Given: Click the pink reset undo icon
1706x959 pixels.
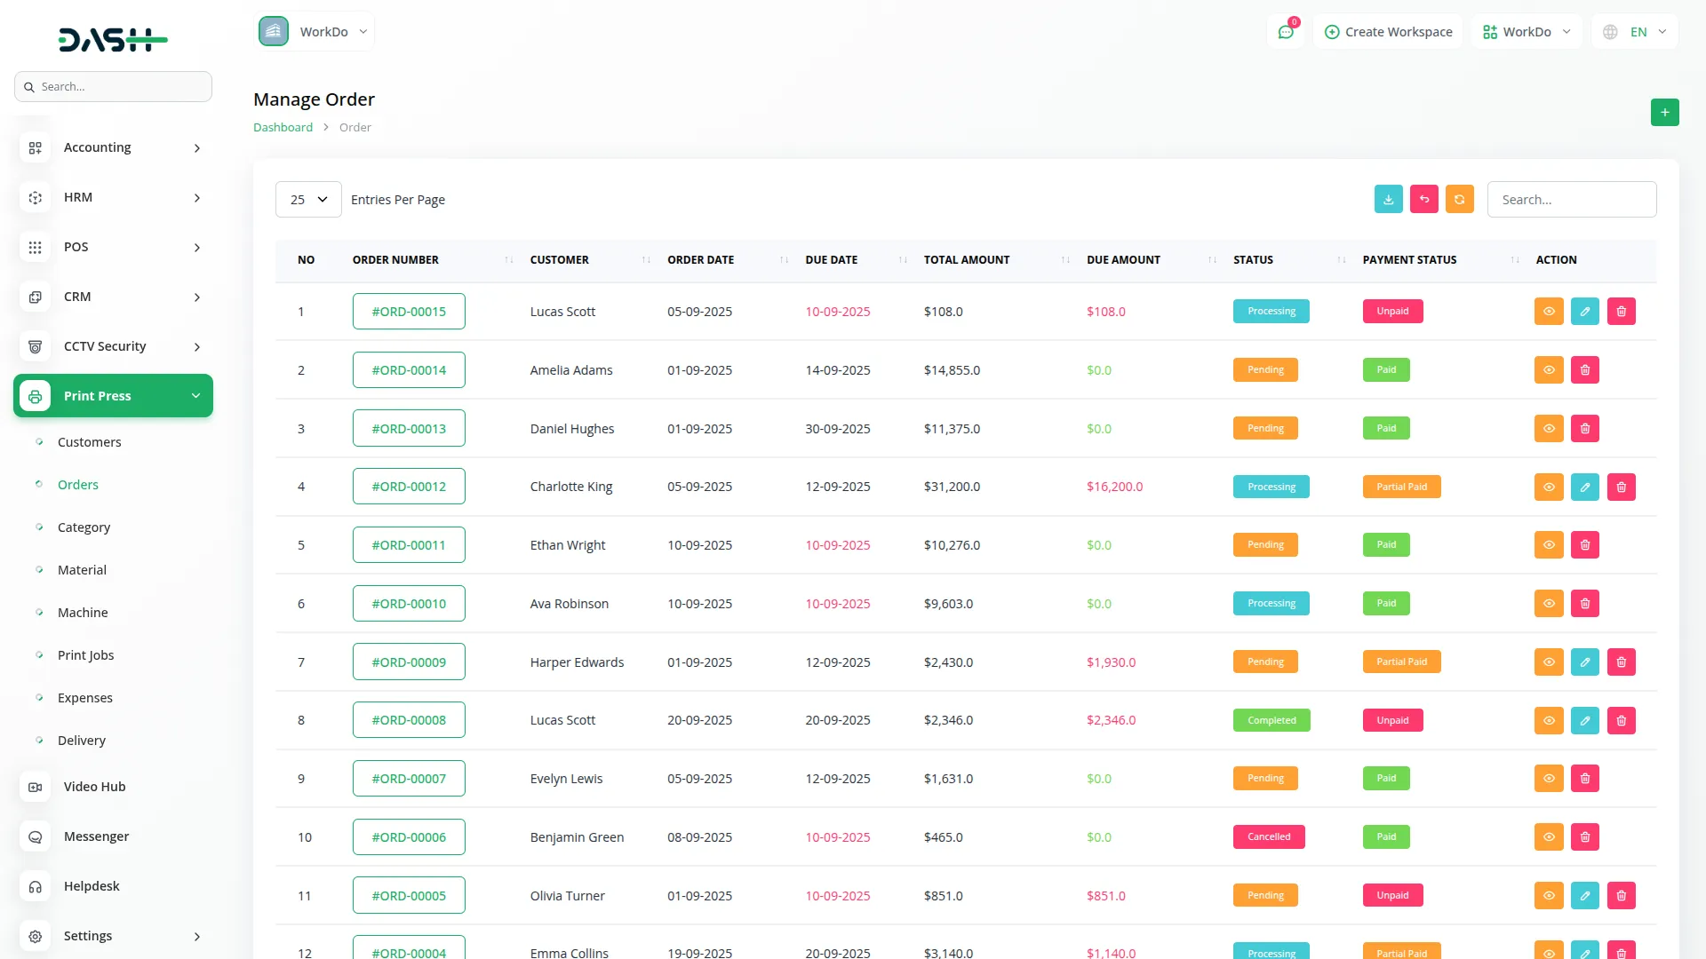Looking at the screenshot, I should click(x=1423, y=200).
